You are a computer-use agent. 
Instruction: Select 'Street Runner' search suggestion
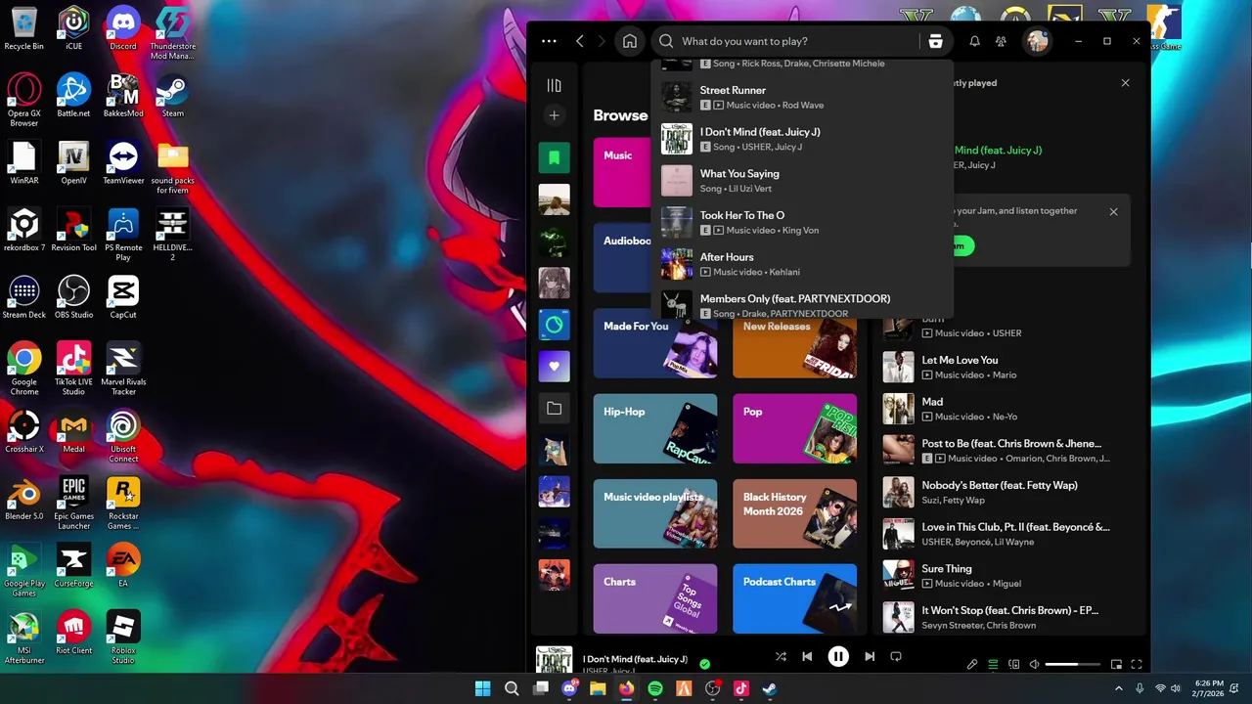coord(802,97)
